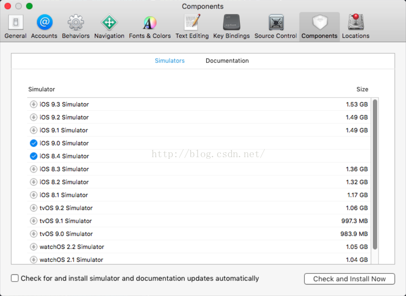
Task: Select the iOS 8.2 Simulator row name
Action: coord(64,182)
